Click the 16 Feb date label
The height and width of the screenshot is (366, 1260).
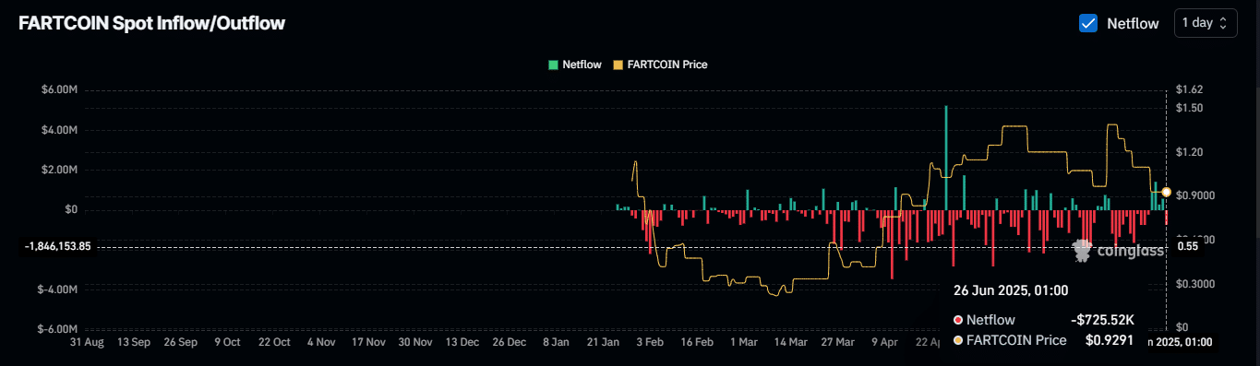coord(697,342)
